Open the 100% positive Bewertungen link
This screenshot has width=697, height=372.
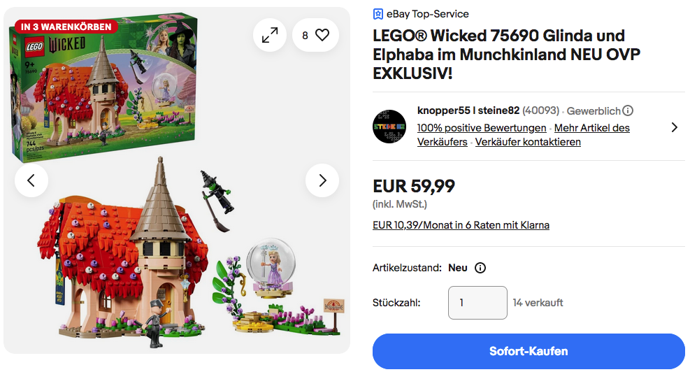(482, 128)
